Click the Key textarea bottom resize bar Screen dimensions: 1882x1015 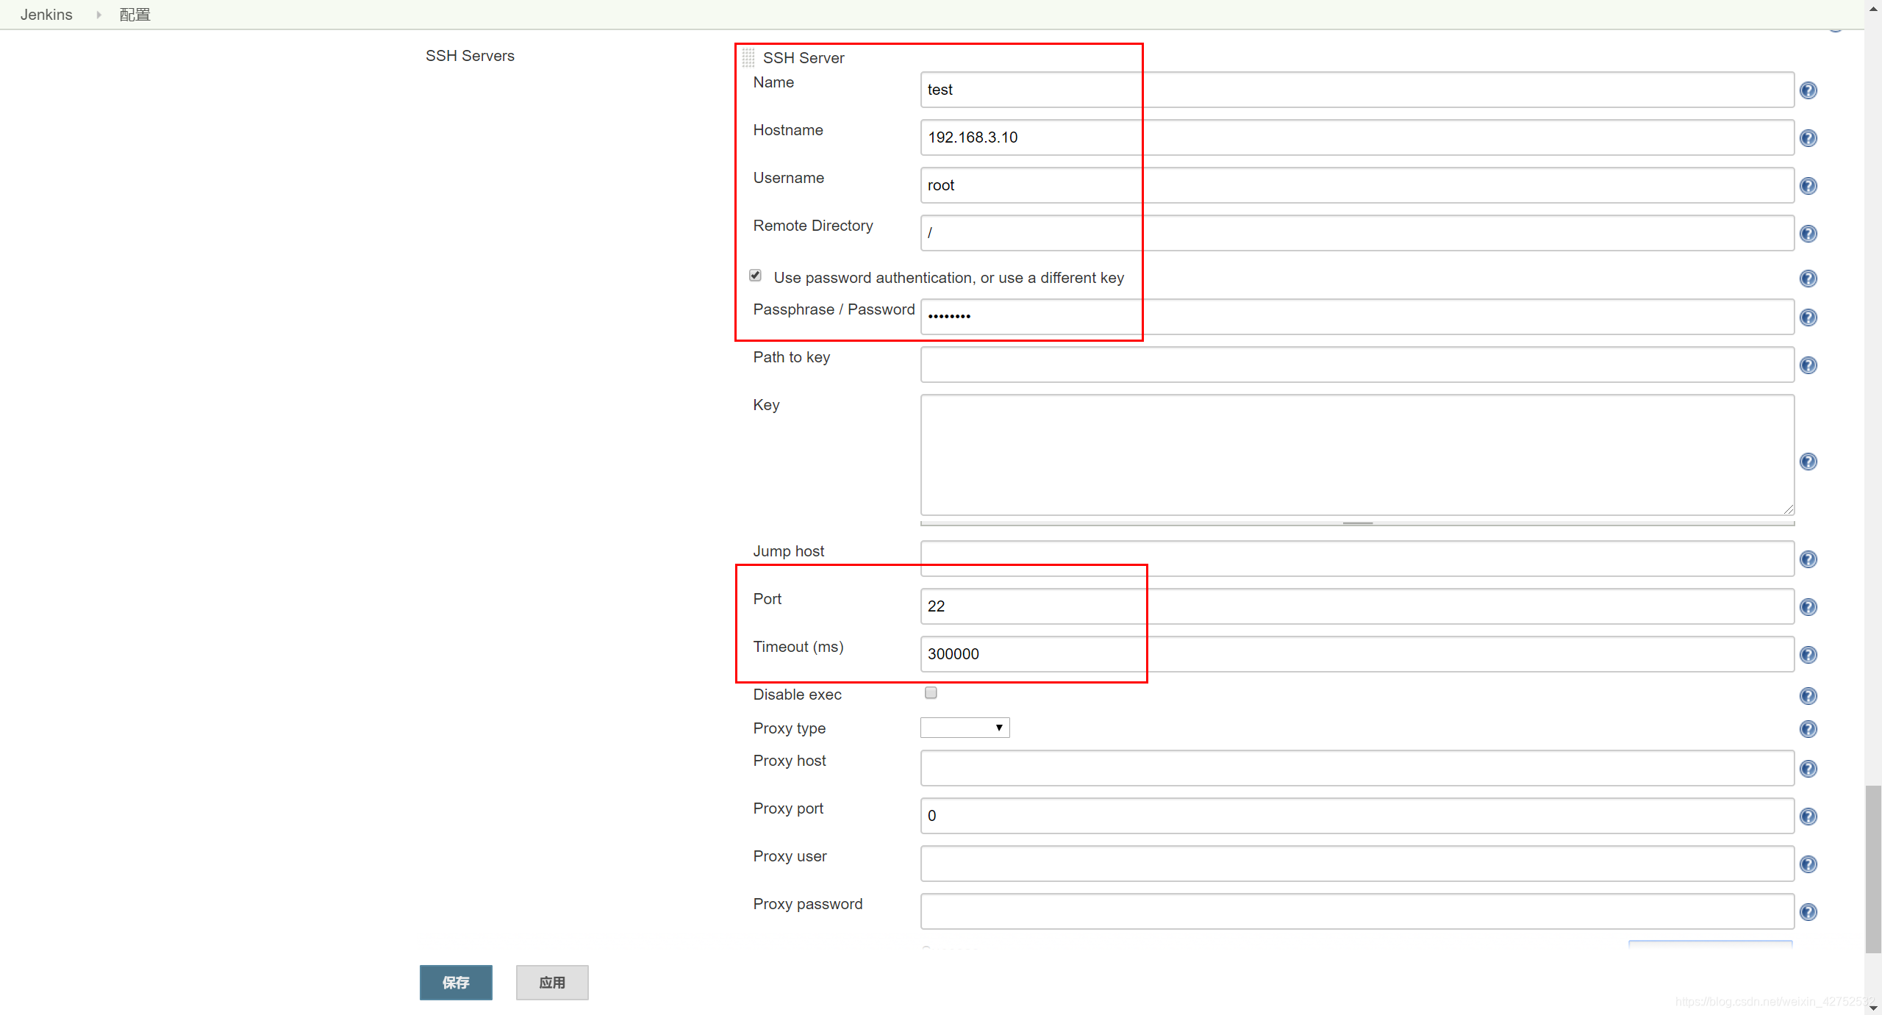click(1357, 523)
